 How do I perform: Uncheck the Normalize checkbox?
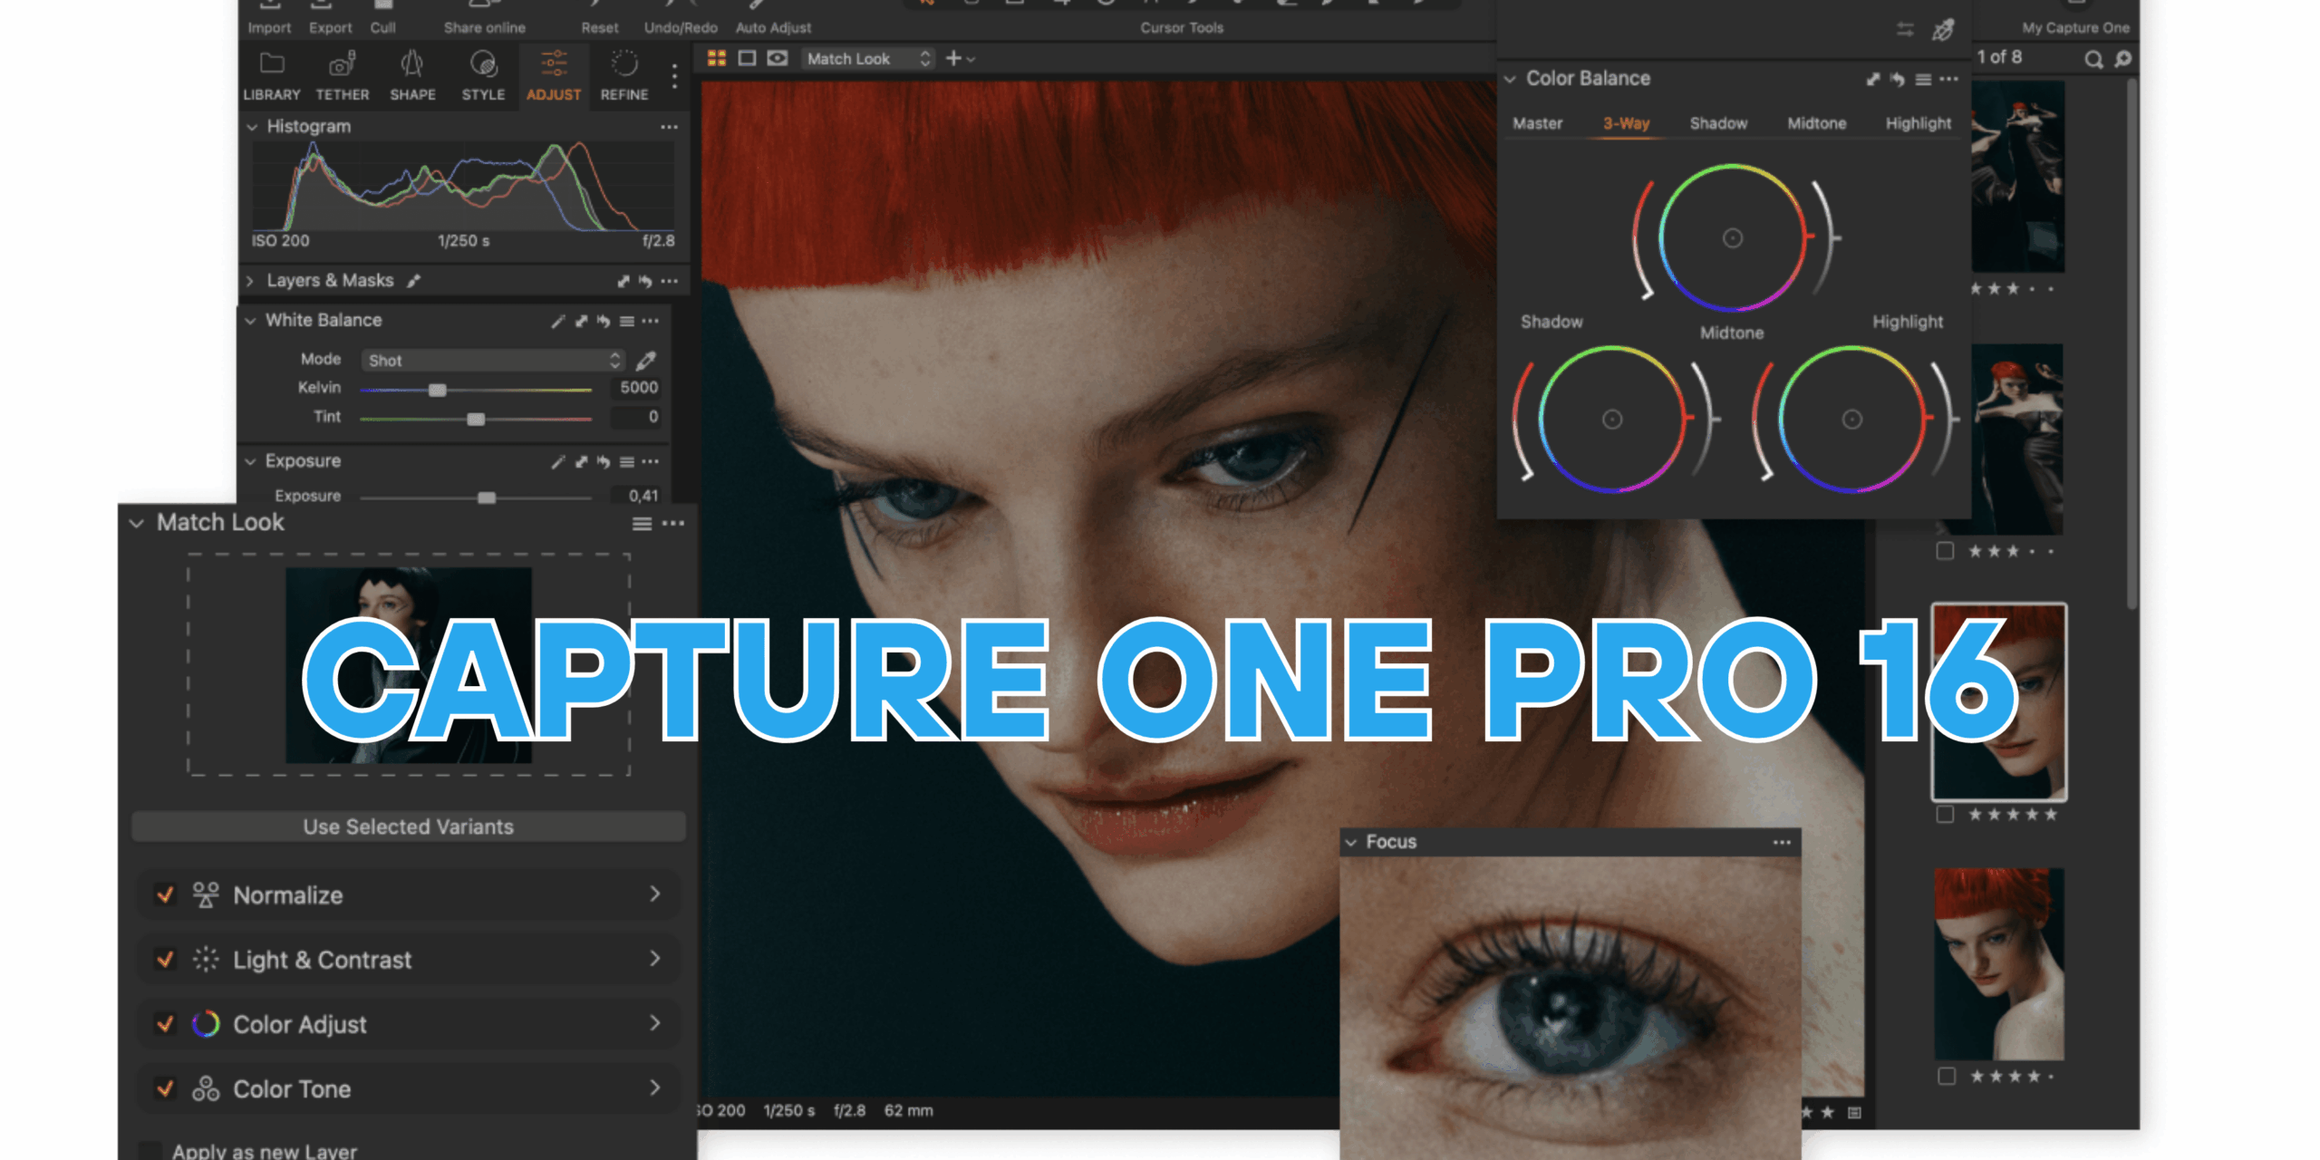[165, 894]
